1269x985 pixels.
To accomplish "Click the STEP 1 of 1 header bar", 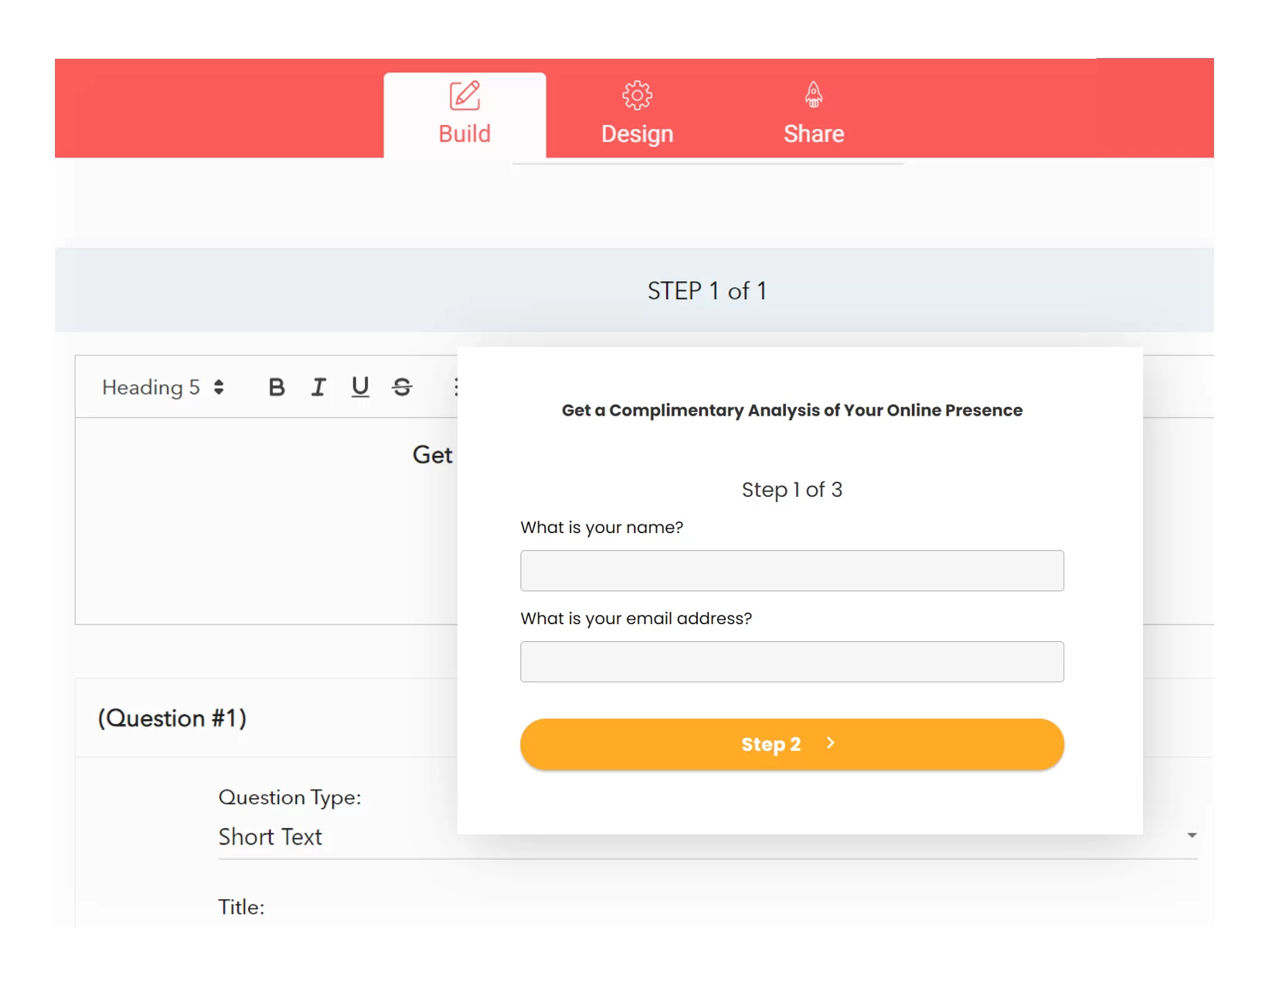I will coord(706,291).
